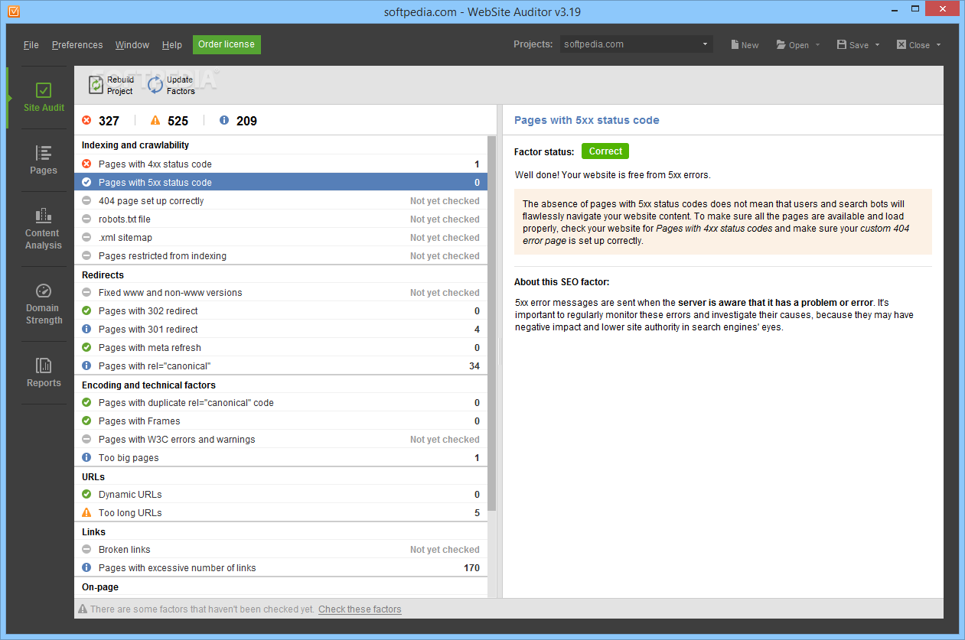Viewport: 965px width, 640px height.
Task: Select Pages with meta refresh row
Action: [281, 347]
